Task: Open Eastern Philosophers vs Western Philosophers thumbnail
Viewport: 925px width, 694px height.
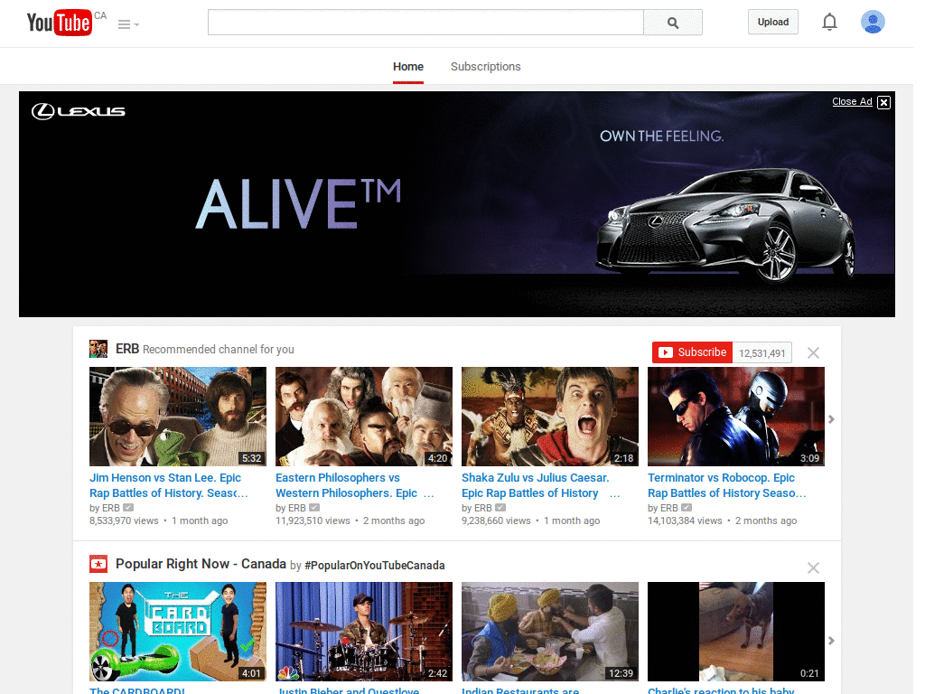Action: tap(364, 417)
